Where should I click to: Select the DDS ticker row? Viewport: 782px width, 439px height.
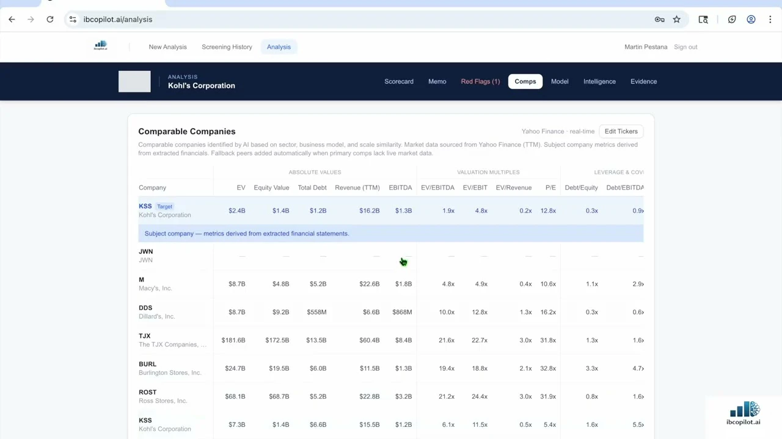145,308
